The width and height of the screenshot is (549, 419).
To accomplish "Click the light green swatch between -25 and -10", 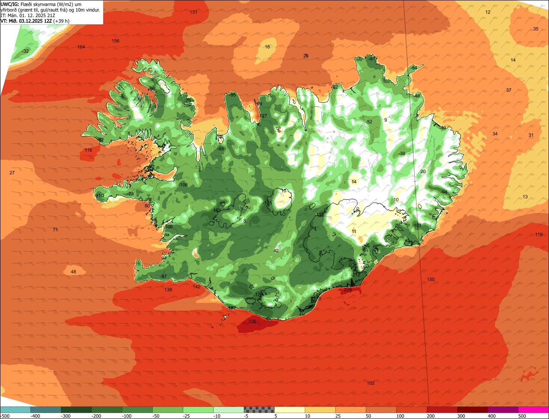I will tap(198, 409).
